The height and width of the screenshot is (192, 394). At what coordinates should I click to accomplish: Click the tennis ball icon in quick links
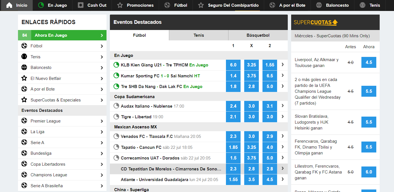[x=24, y=57]
